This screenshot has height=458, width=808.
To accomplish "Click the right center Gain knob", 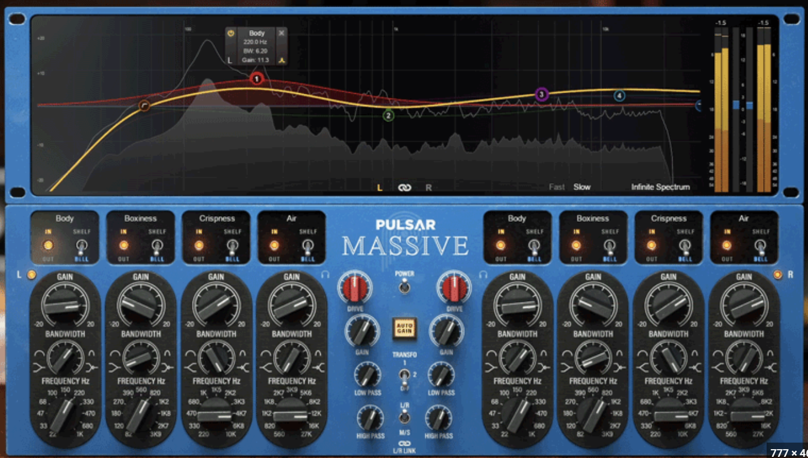I will (x=447, y=331).
